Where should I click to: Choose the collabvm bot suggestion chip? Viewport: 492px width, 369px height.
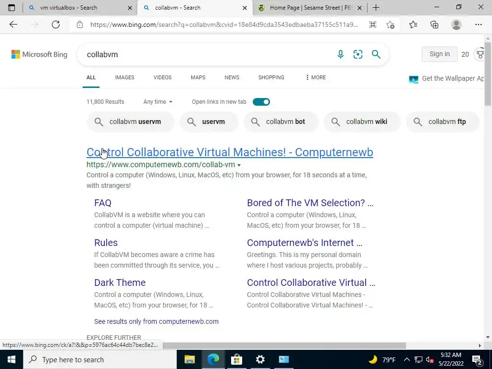click(281, 122)
